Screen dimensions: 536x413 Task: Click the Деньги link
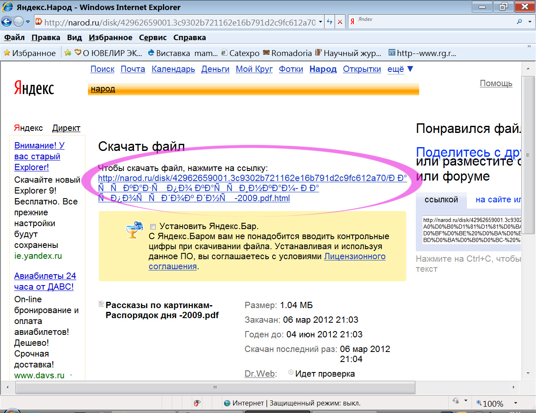click(x=215, y=69)
